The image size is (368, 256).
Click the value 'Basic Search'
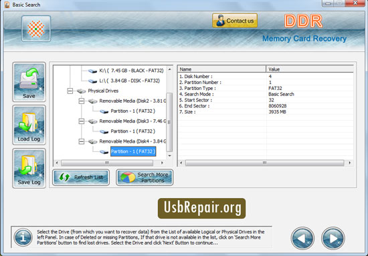pyautogui.click(x=281, y=94)
